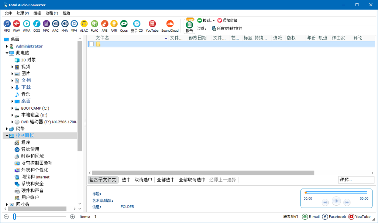The image size is (378, 223).
Task: Select the 3D Objects (3D 对象) folder
Action: point(28,60)
